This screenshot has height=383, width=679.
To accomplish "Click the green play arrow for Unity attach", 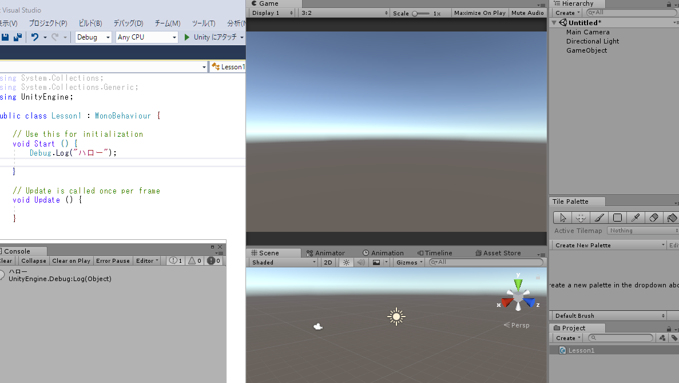I will tap(186, 37).
